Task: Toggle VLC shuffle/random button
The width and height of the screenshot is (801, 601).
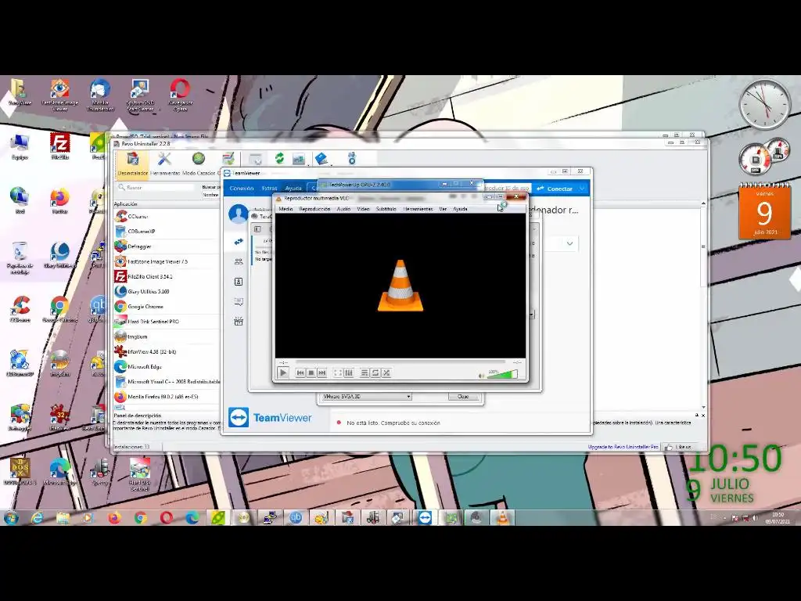Action: pos(386,373)
